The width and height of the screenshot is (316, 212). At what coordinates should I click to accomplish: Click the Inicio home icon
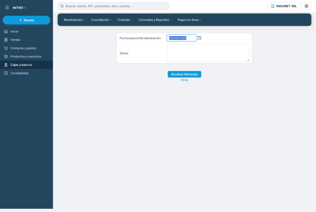click(x=6, y=32)
